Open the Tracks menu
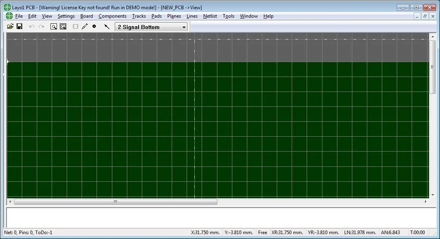Screen dimensions: 440x239 [x=139, y=16]
